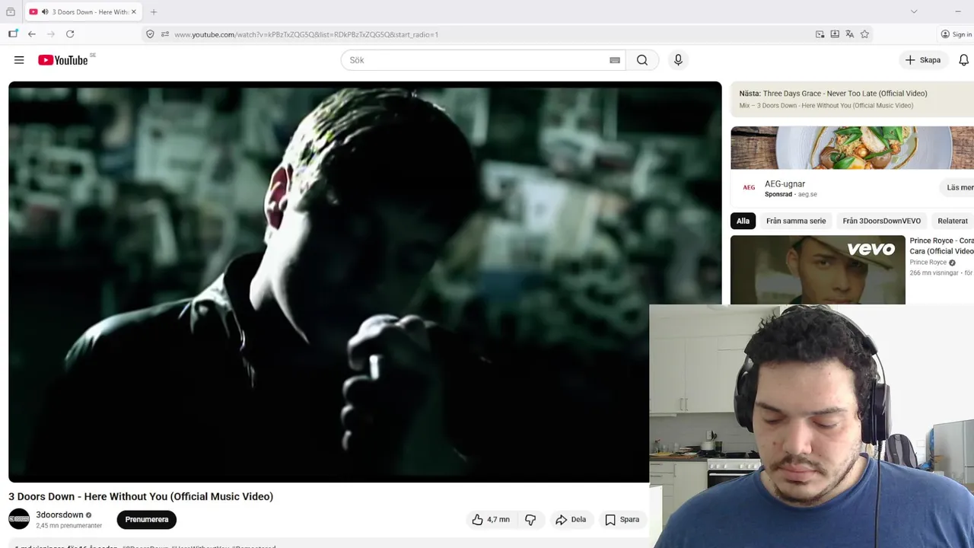Click the picture-in-picture icon in the address bar
Viewport: 974px width, 548px height.
click(820, 34)
